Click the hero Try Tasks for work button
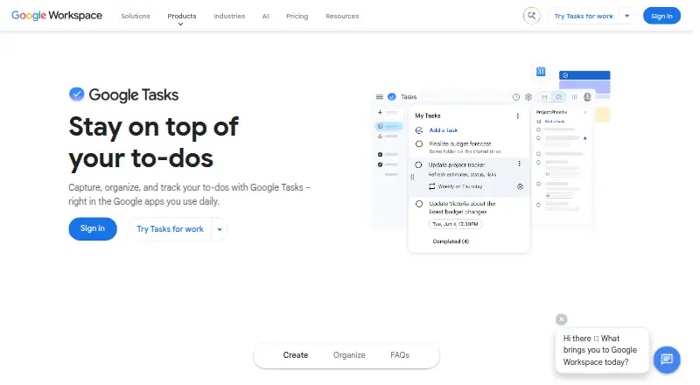The width and height of the screenshot is (700, 385). pyautogui.click(x=170, y=229)
